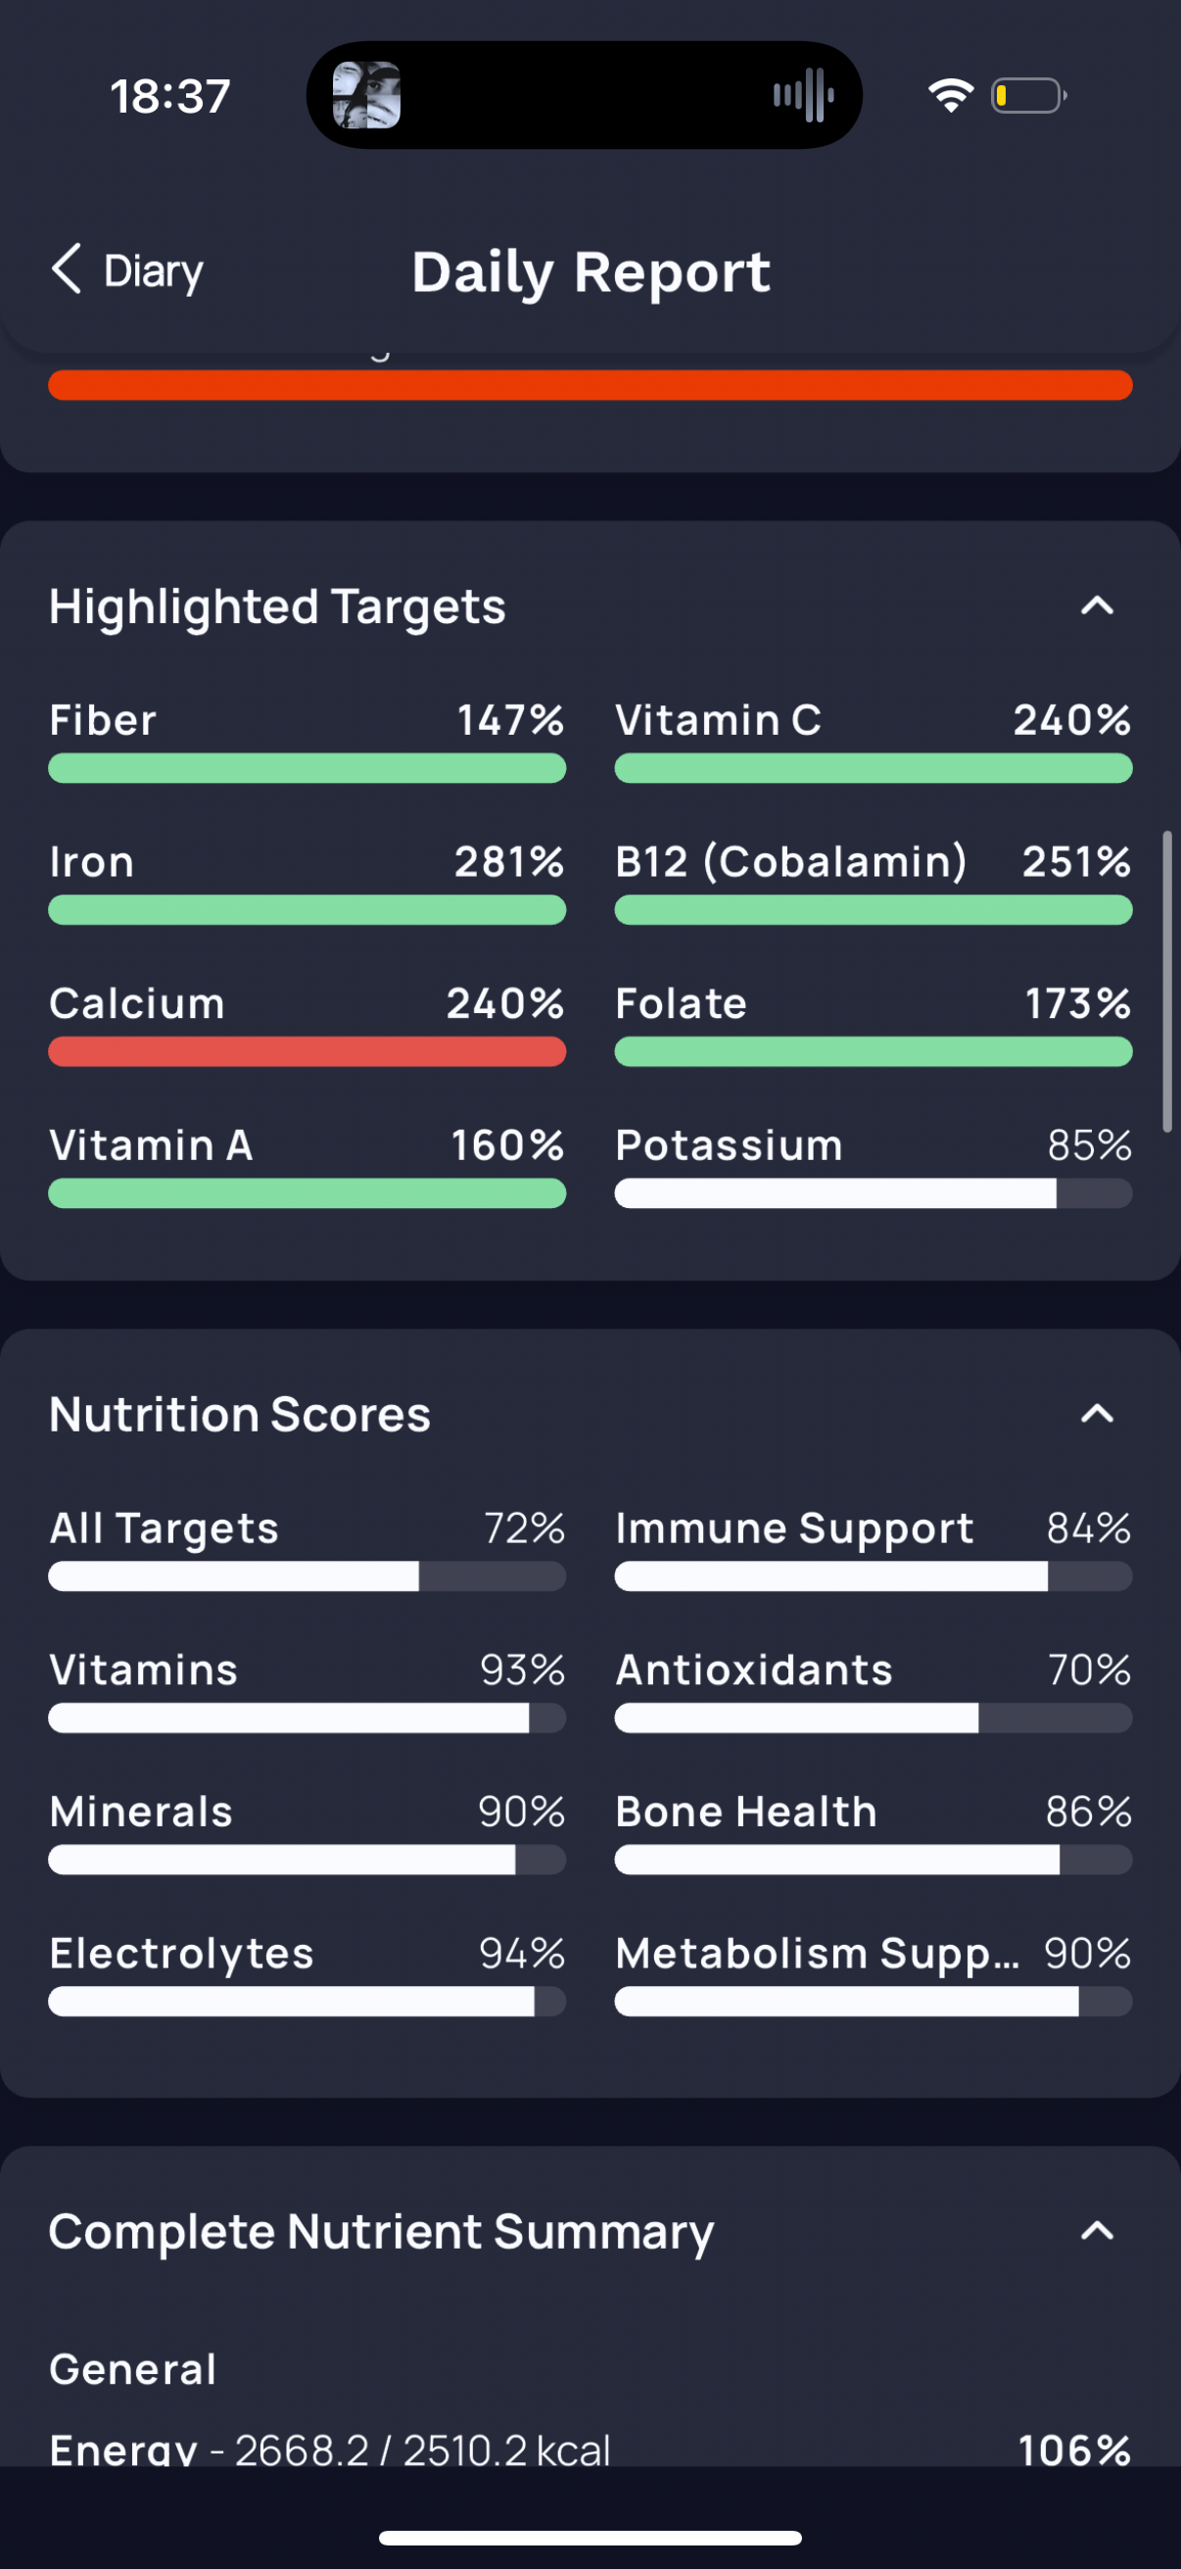
Task: Open the Fiber 147% target
Action: tap(307, 741)
